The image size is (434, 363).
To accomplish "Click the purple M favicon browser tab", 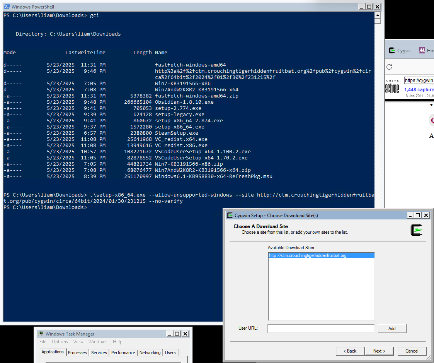I will (422, 50).
